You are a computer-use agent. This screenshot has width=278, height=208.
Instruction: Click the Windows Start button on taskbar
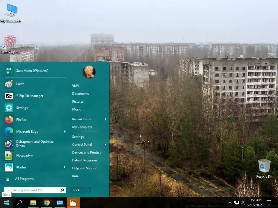7,203
